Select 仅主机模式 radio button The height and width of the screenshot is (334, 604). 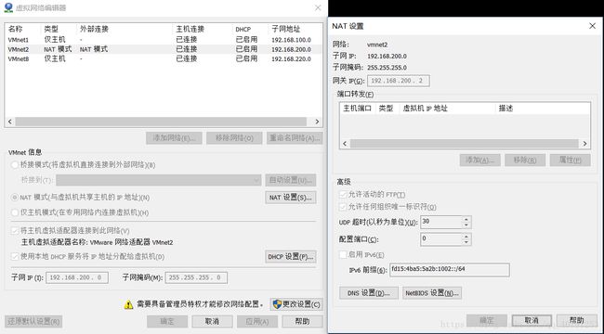[15, 212]
